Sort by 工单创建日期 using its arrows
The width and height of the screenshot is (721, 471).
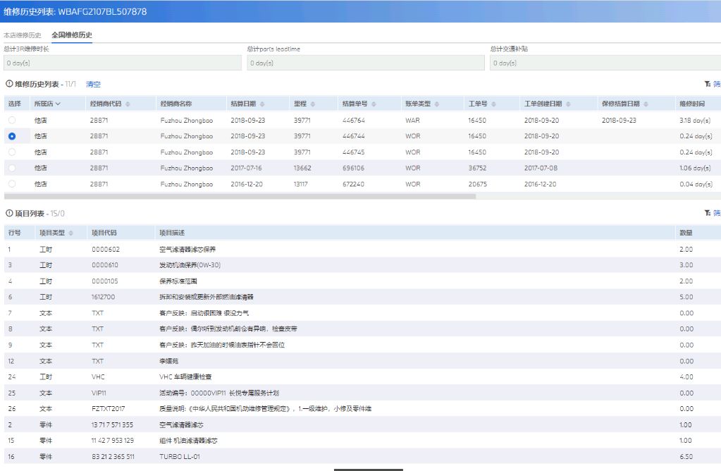568,104
